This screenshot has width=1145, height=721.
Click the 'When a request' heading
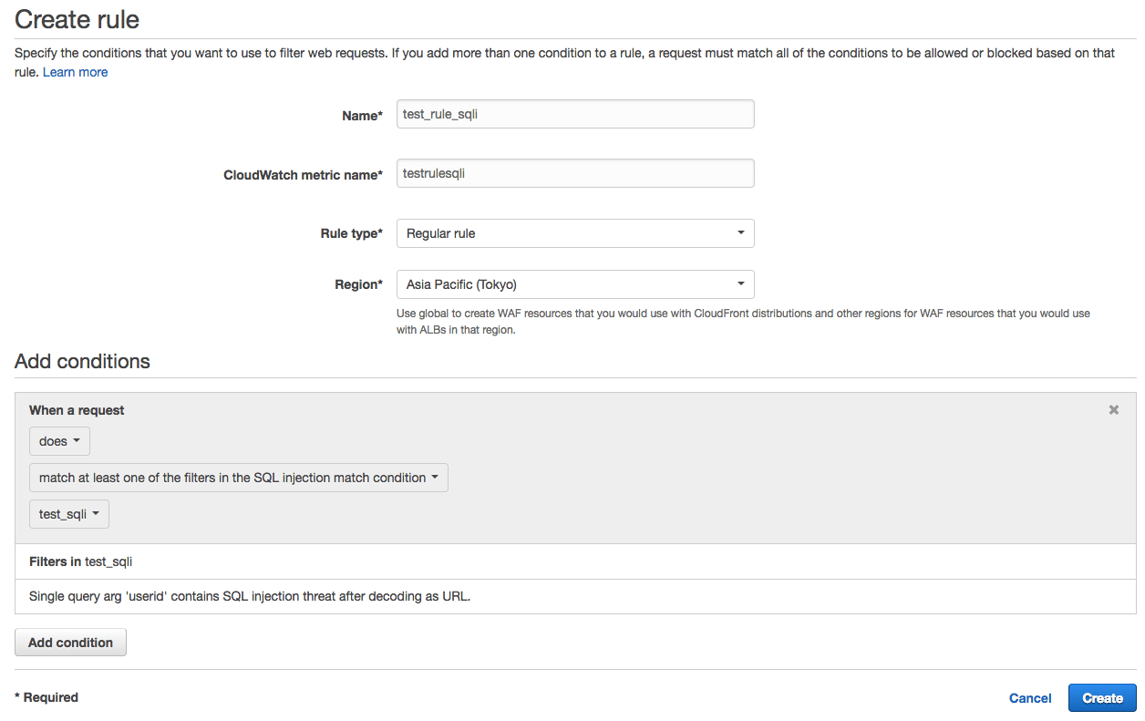pyautogui.click(x=77, y=410)
